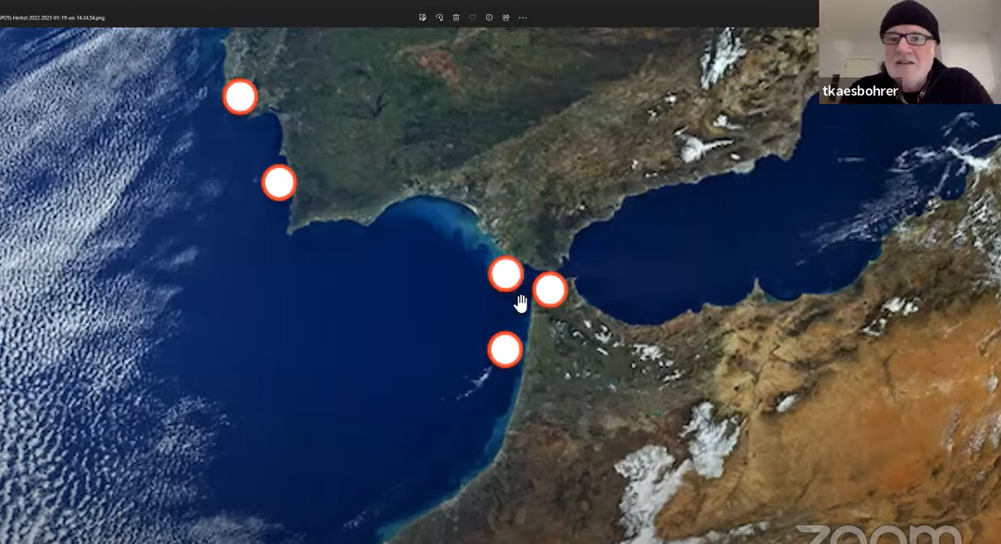Show file info with the info icon
This screenshot has height=544, width=1001.
point(489,18)
